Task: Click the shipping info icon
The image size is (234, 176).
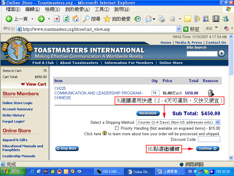Action: (105, 133)
